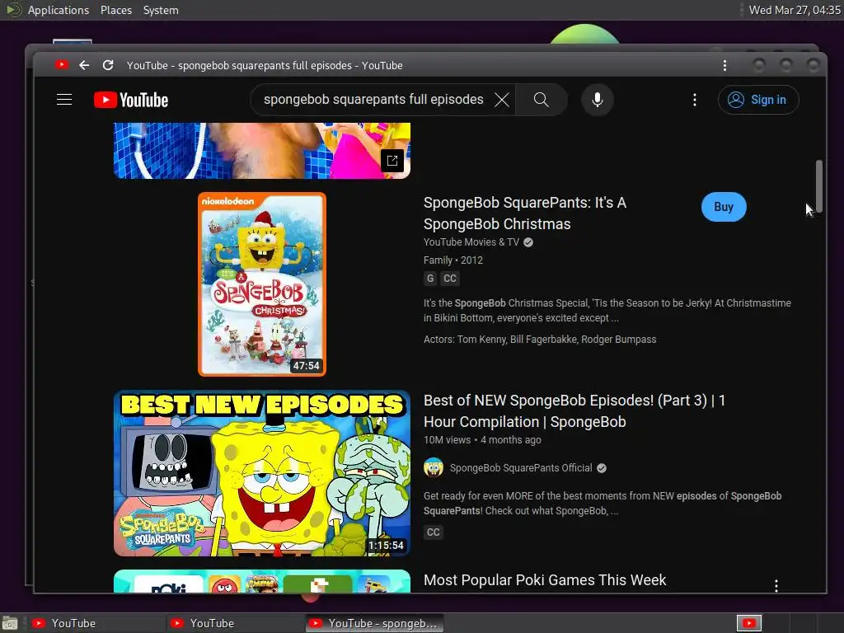Open the Poki games thumbnail

[261, 581]
